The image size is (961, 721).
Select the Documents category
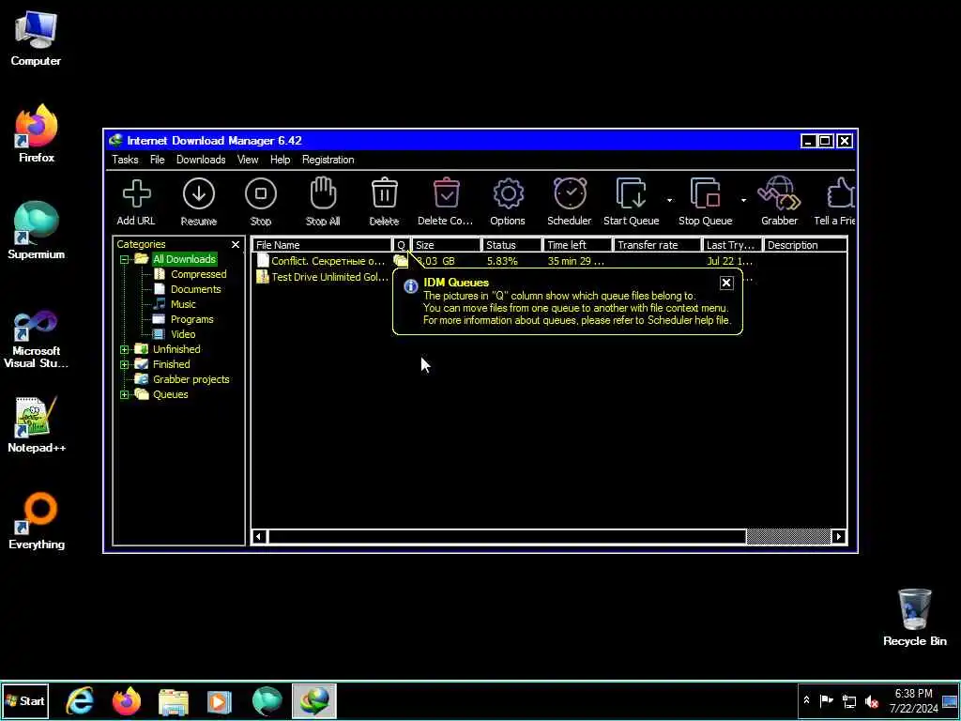tap(195, 289)
